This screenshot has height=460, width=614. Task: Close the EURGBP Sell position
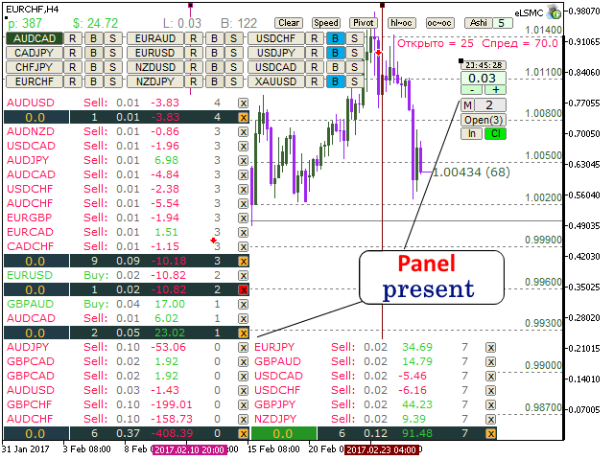click(243, 218)
